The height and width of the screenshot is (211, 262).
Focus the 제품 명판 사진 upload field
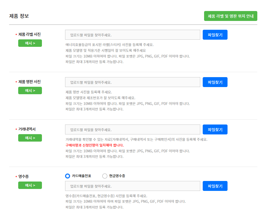(x=133, y=82)
